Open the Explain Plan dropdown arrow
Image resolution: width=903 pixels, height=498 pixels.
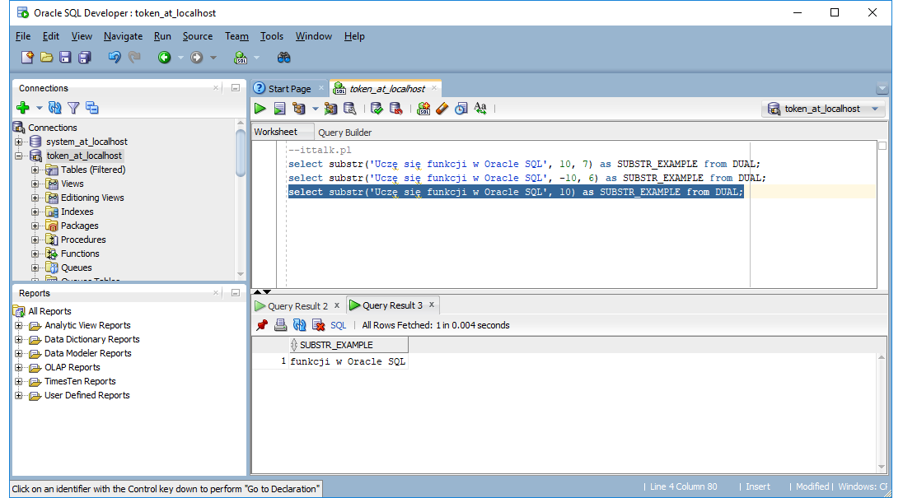315,109
